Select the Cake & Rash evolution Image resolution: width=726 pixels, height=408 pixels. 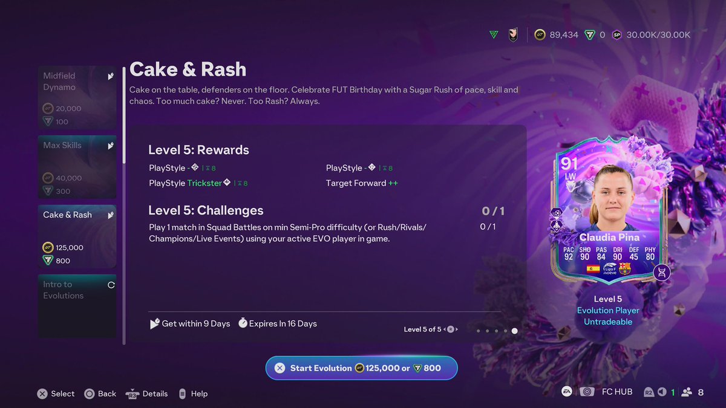click(77, 236)
